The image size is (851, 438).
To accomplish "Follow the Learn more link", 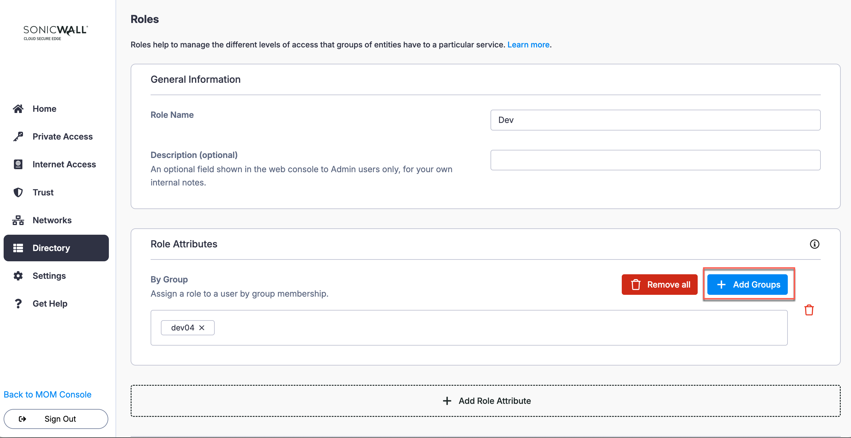I will (x=528, y=45).
